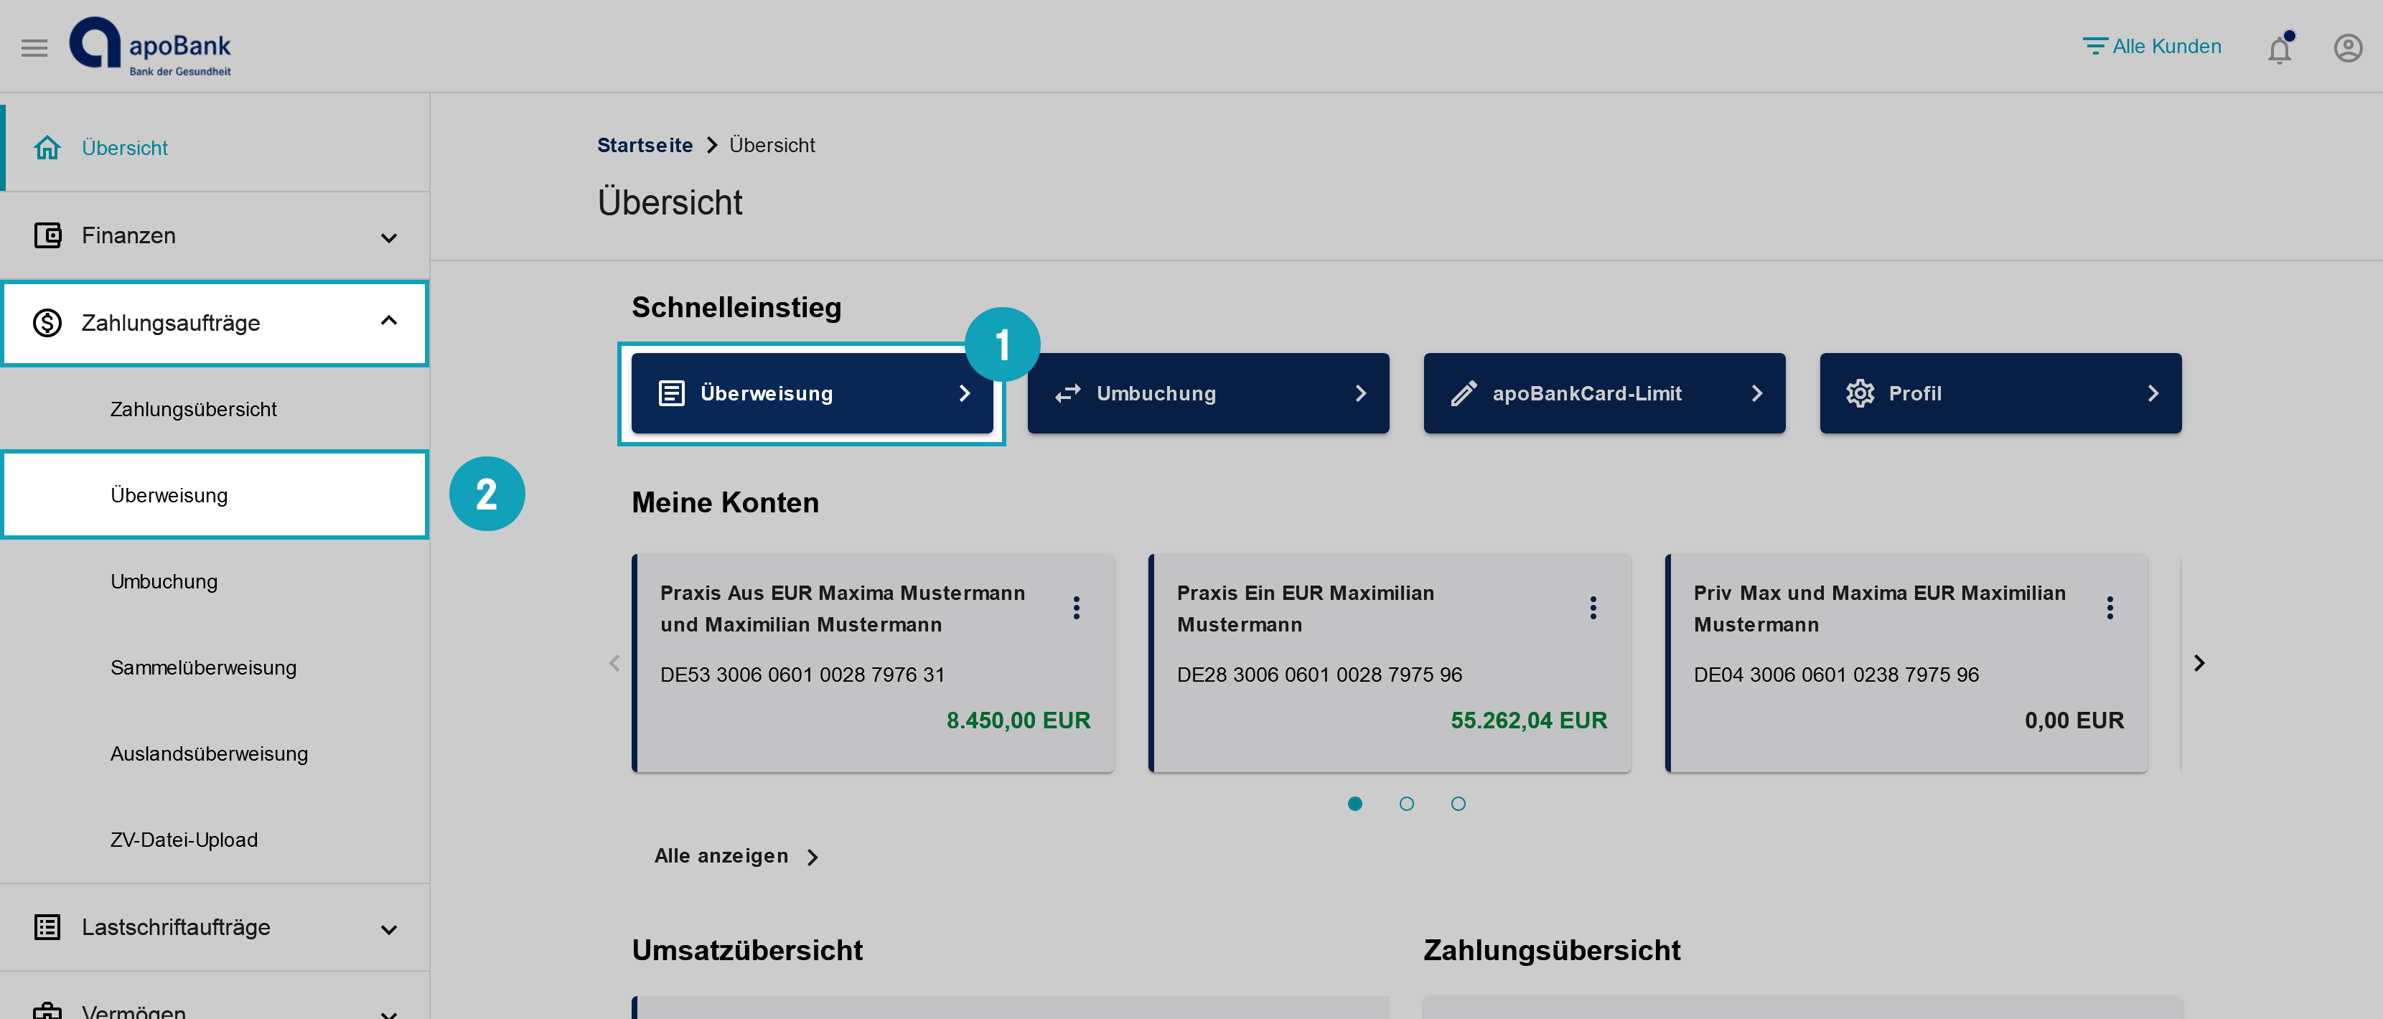Open the notifications bell

click(x=2280, y=48)
